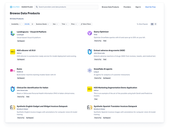Click the Free tag under H2O Marketing Segmentation
Viewport: 169px width, 130px height.
tap(96, 99)
